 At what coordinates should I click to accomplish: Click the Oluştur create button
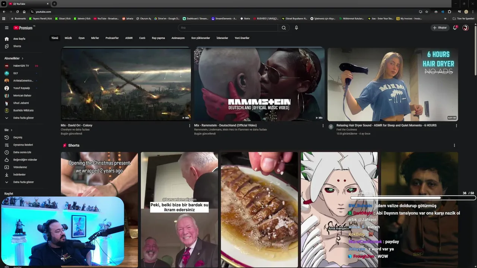point(440,28)
